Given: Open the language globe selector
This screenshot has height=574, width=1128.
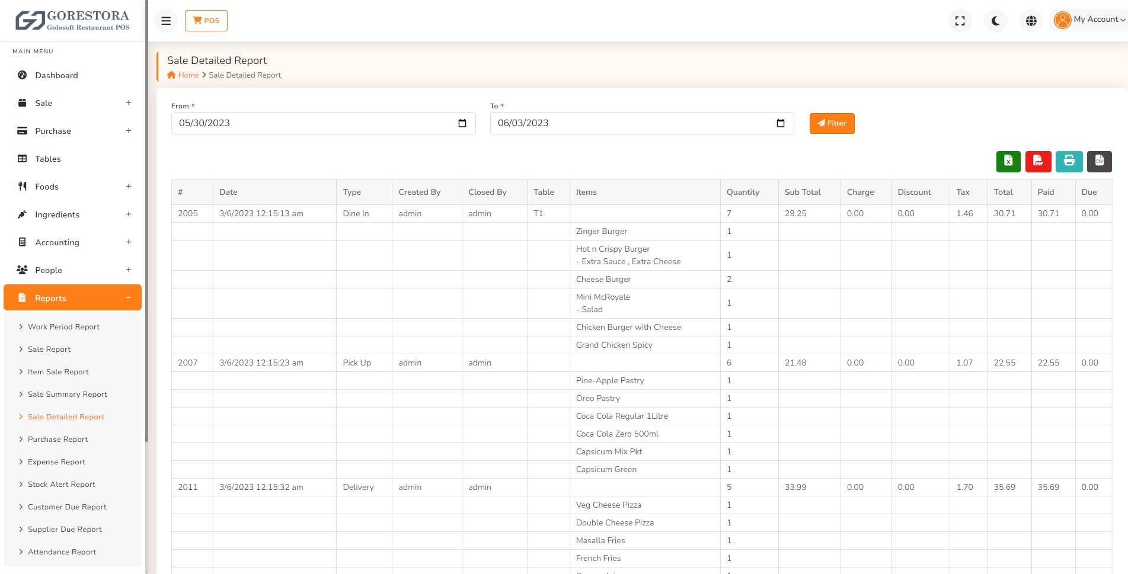Looking at the screenshot, I should [x=1031, y=20].
